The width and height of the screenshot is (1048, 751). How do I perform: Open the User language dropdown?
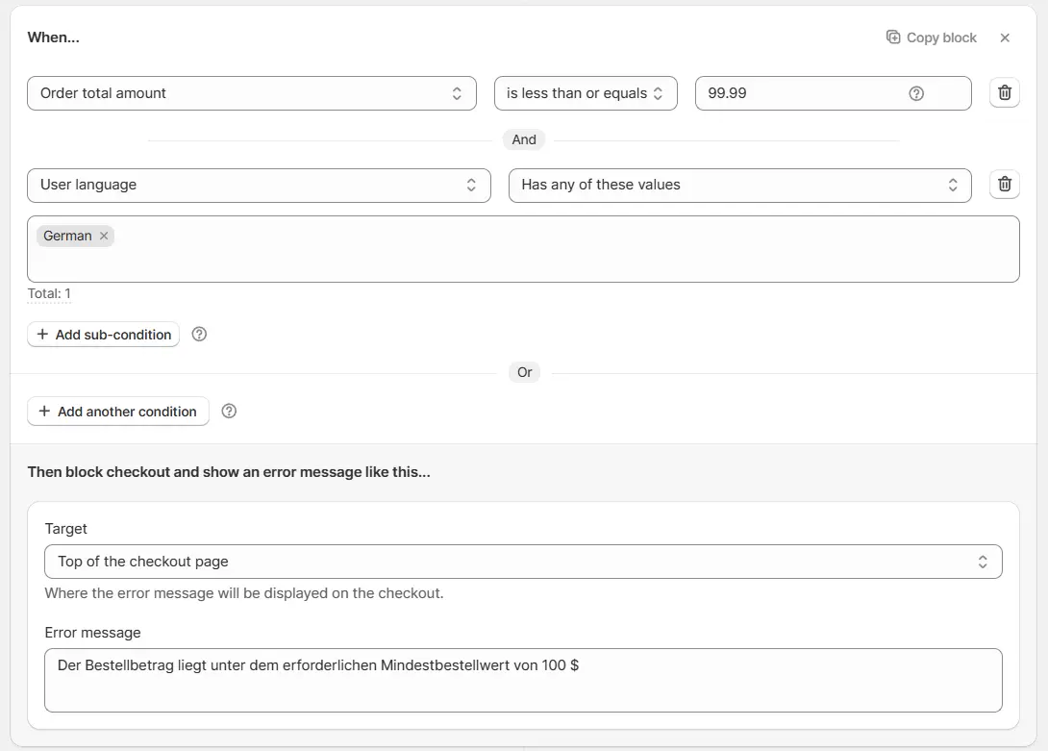(x=259, y=185)
